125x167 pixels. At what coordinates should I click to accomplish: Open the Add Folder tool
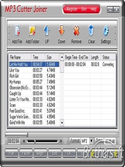pos(32,31)
